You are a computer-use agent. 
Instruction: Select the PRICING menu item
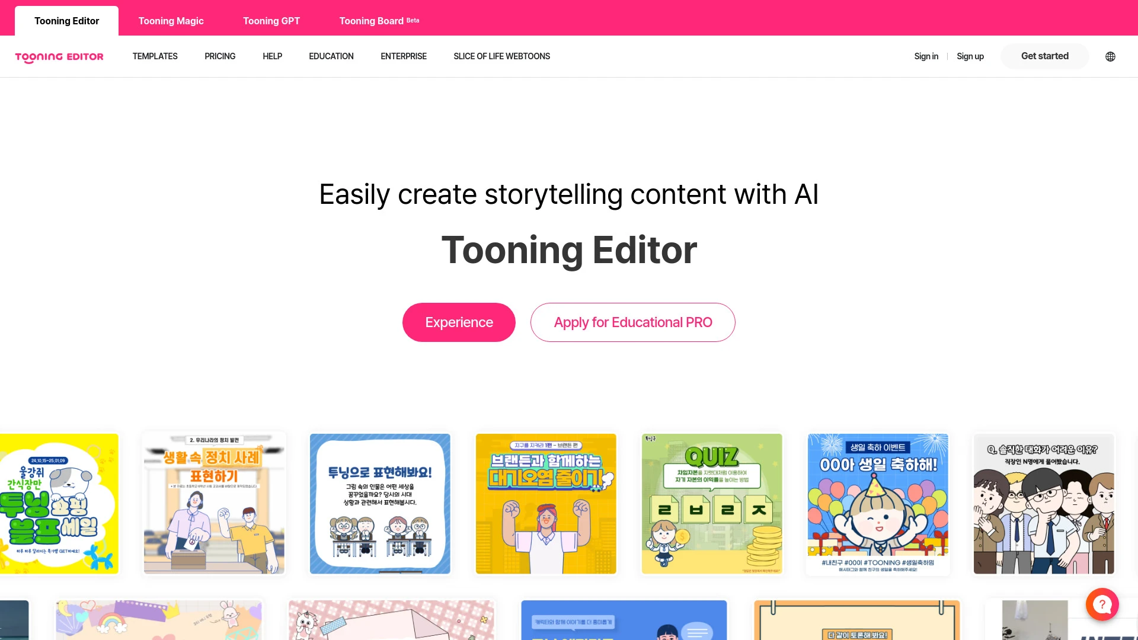click(x=220, y=56)
